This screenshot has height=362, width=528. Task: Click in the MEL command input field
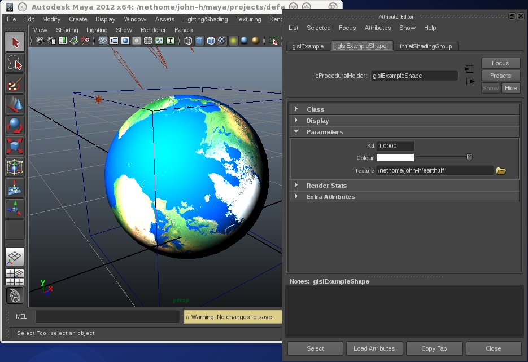[x=108, y=317]
